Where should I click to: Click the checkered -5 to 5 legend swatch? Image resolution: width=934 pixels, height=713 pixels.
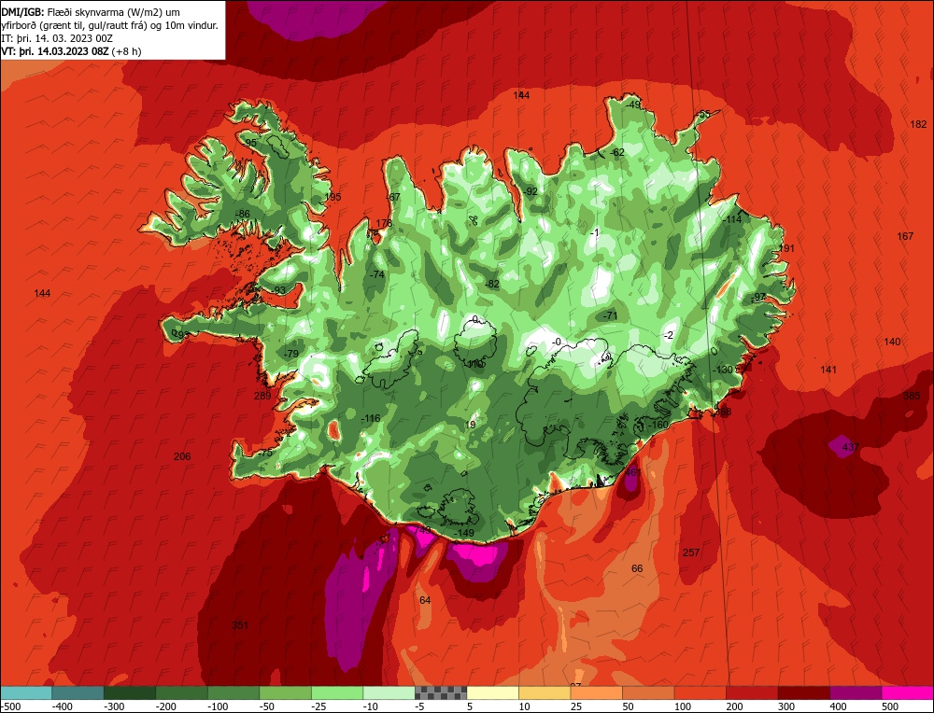pyautogui.click(x=441, y=692)
